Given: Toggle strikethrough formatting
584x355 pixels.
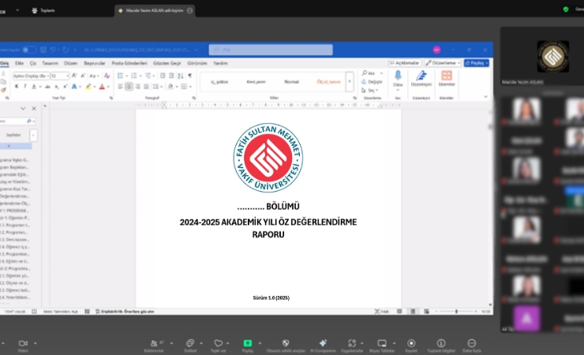Looking at the screenshot, I should [x=47, y=86].
